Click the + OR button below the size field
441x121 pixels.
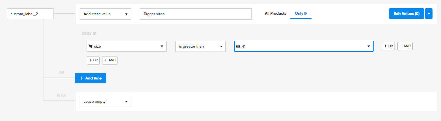[93, 60]
